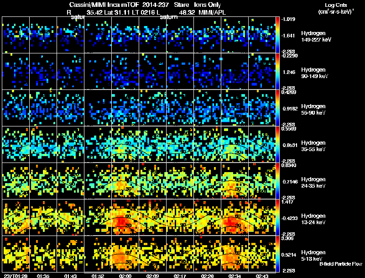The image size is (365, 278).
Task: Click the 24-35 keV image panel at 01:52
Action: [98, 181]
